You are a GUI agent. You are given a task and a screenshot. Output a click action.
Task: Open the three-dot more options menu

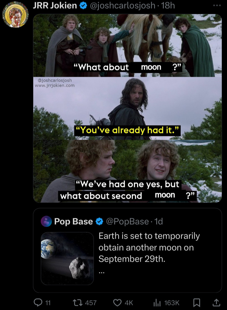click(x=217, y=6)
